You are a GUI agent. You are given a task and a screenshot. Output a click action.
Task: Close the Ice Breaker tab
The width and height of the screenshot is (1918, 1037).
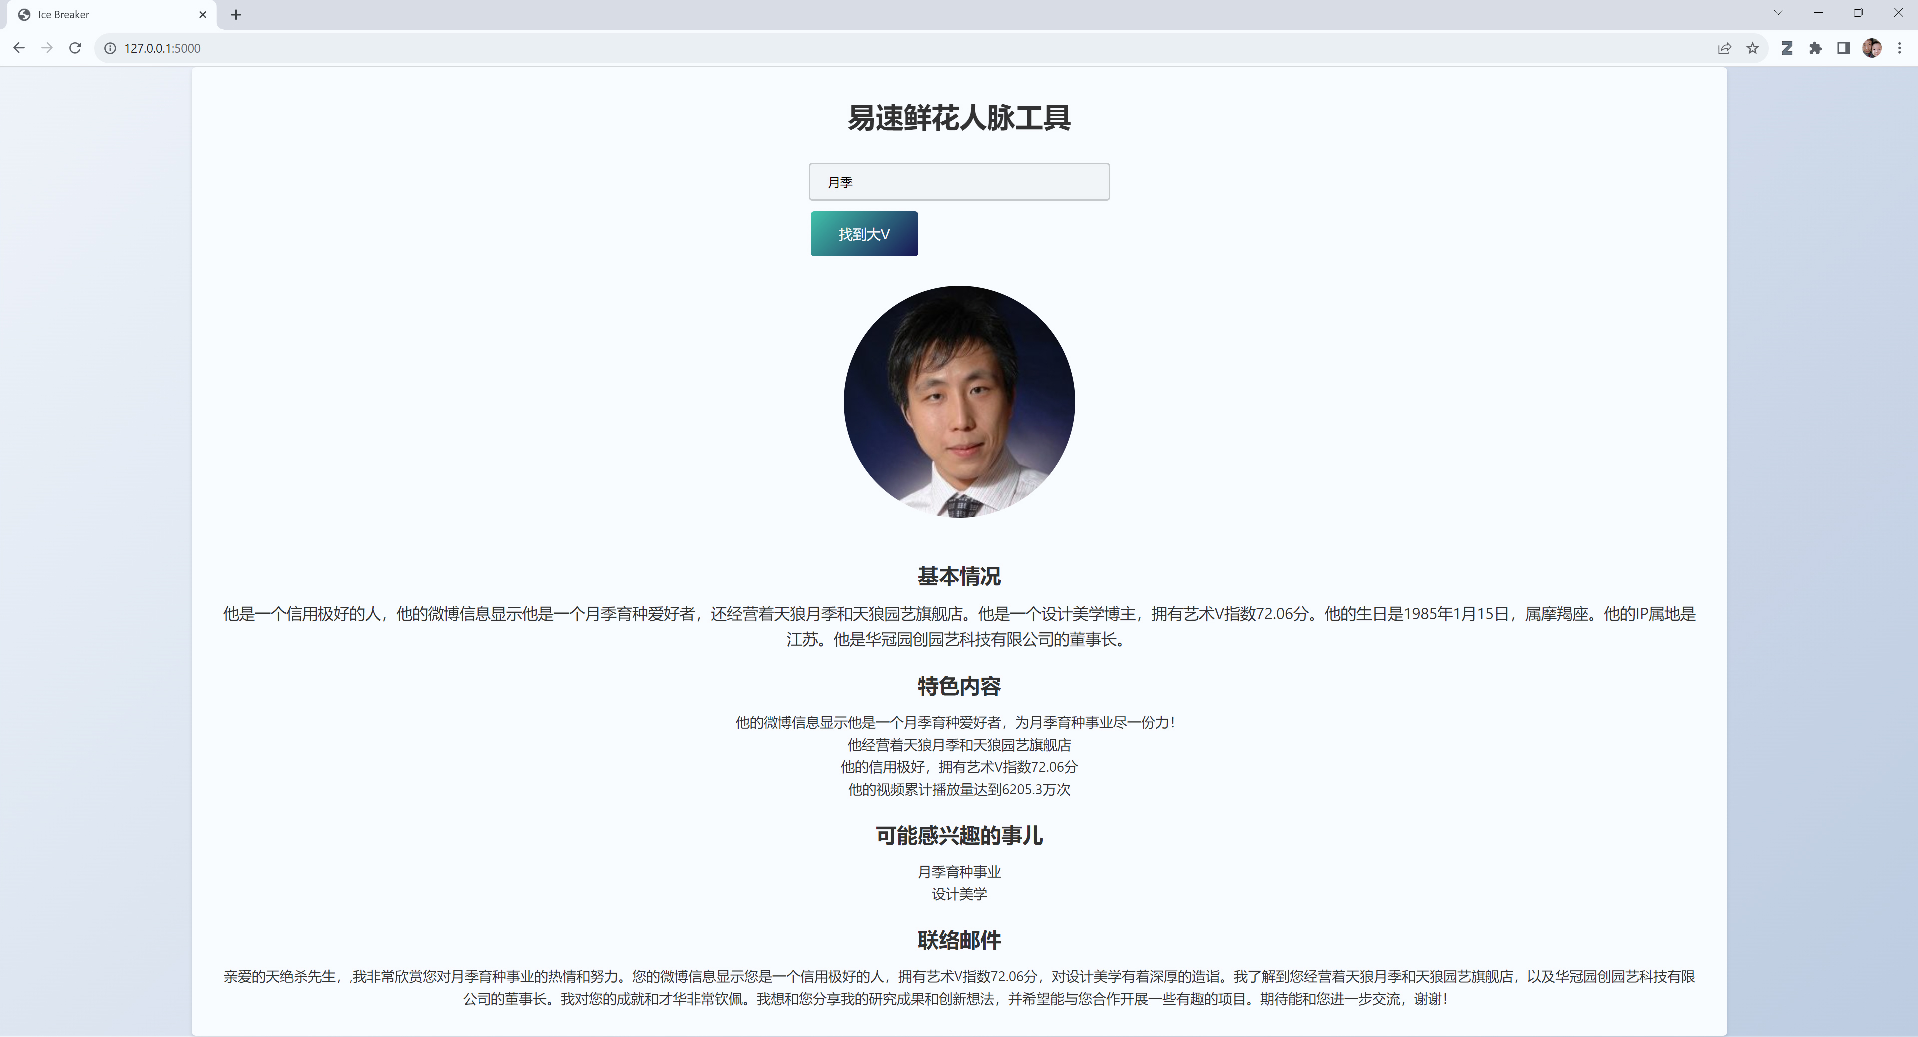pos(202,15)
